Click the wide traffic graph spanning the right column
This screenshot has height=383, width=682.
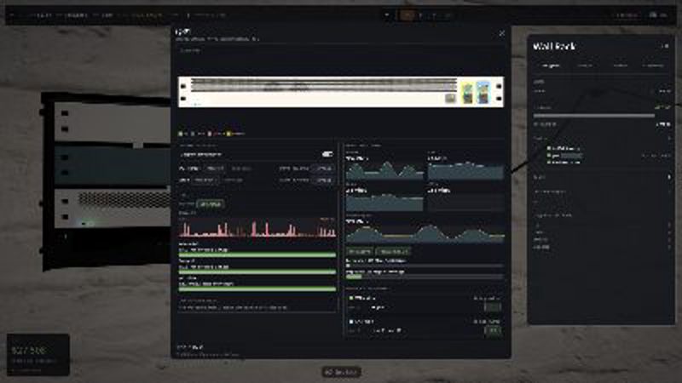tap(425, 232)
